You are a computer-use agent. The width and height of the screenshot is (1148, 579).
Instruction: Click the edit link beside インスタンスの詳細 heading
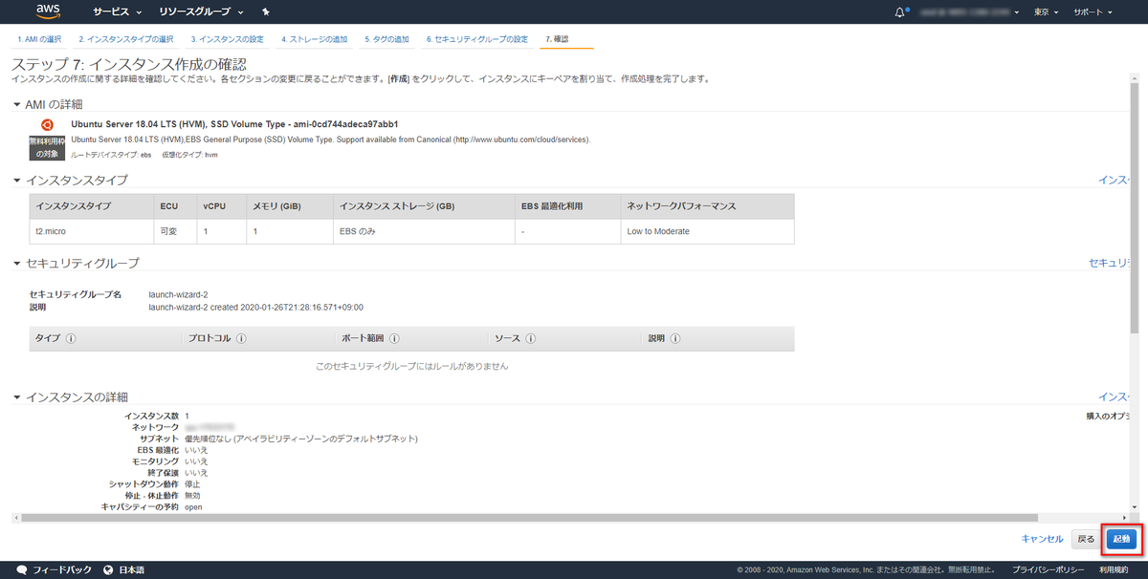click(x=1115, y=397)
